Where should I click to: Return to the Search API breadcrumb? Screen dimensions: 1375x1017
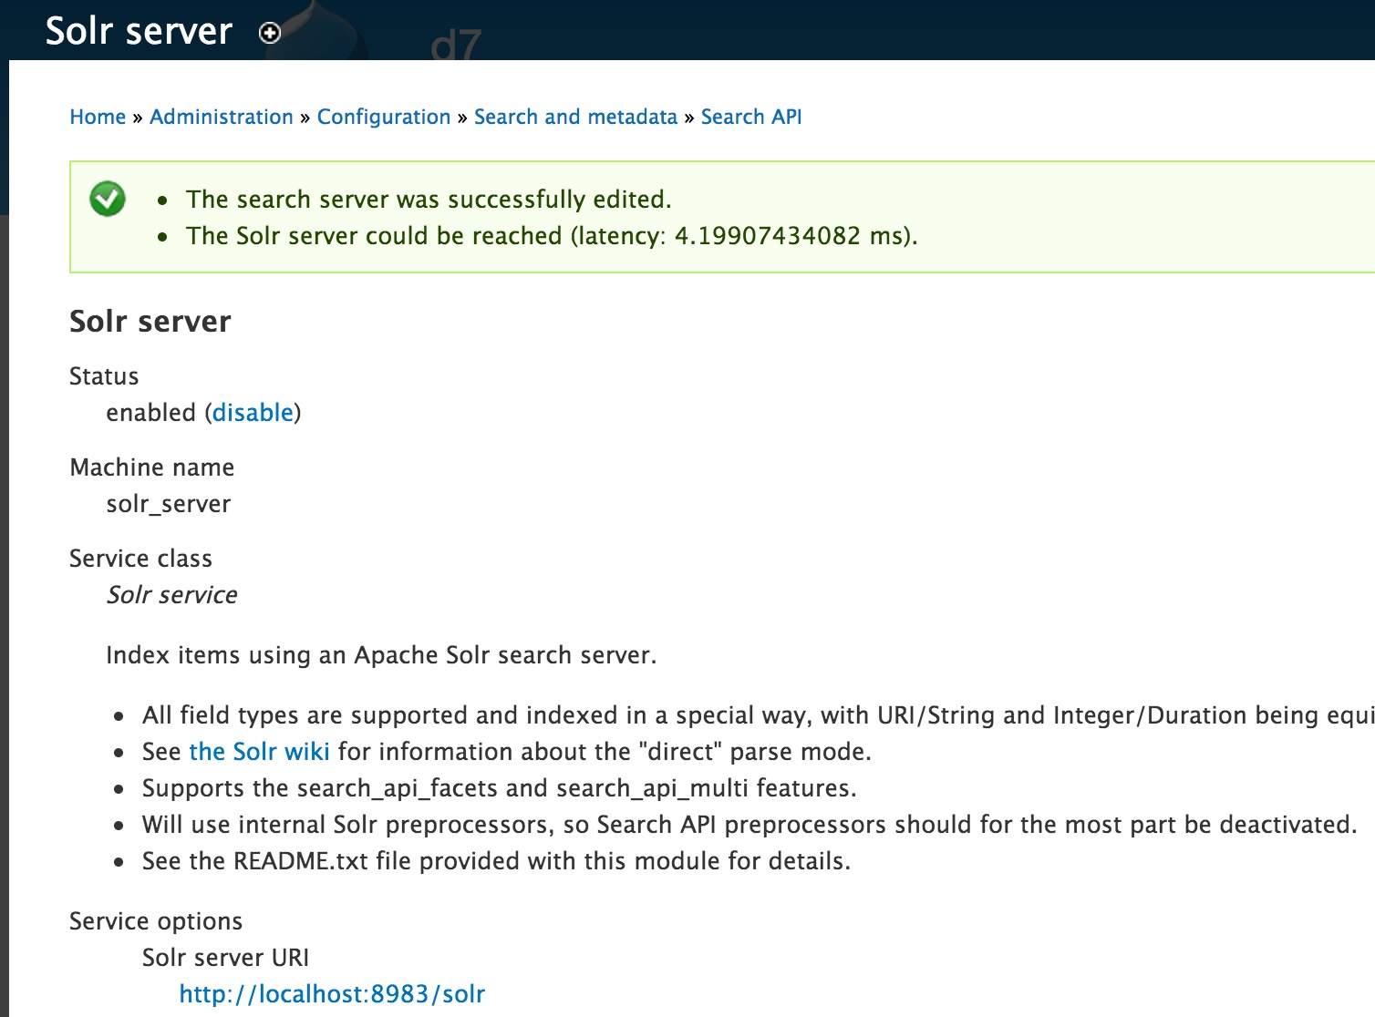pyautogui.click(x=751, y=117)
